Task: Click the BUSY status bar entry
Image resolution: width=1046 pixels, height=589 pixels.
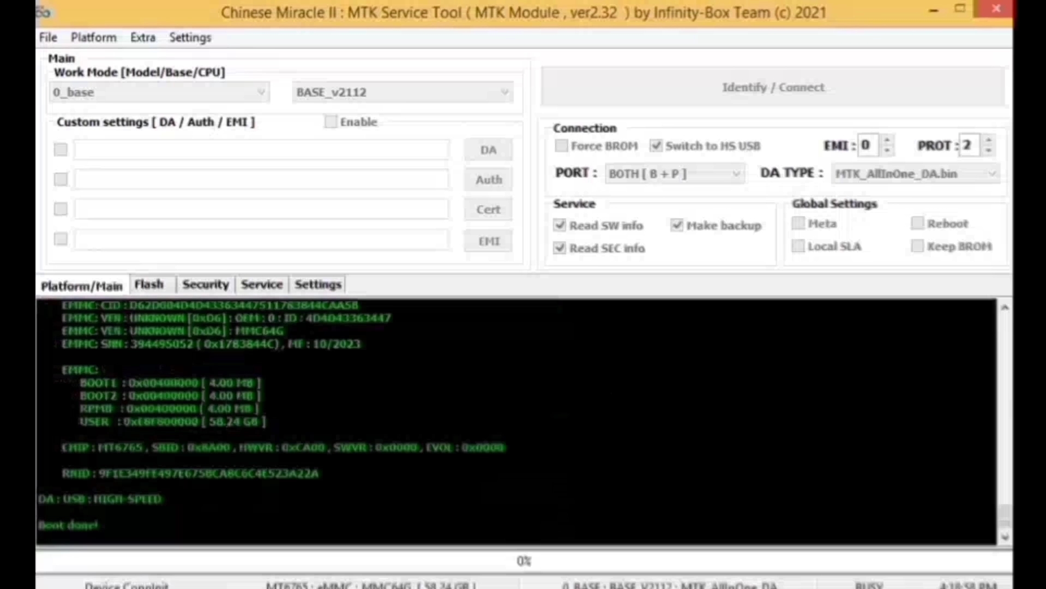Action: click(869, 585)
